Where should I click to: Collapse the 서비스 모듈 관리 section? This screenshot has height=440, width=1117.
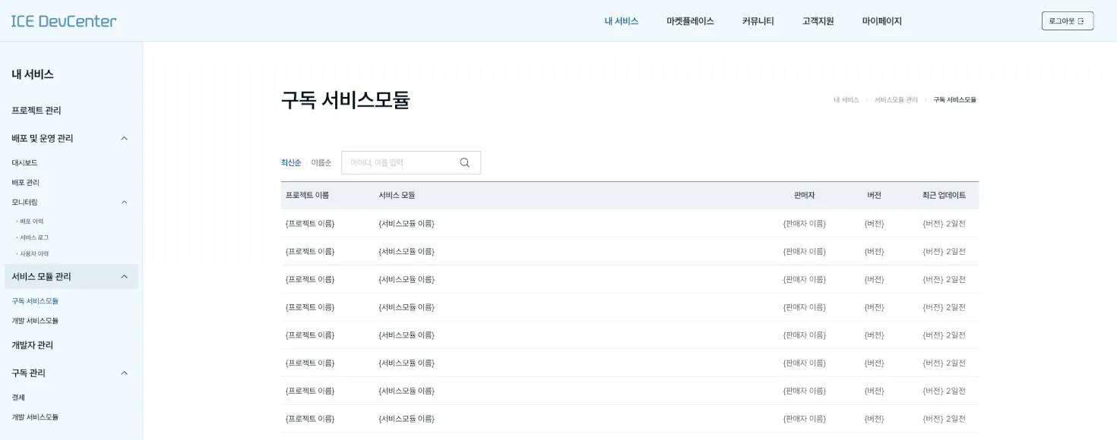124,276
